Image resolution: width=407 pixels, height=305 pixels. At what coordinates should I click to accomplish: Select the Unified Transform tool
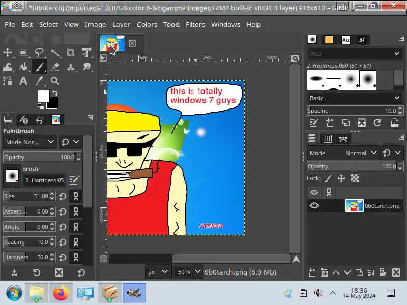(x=86, y=53)
